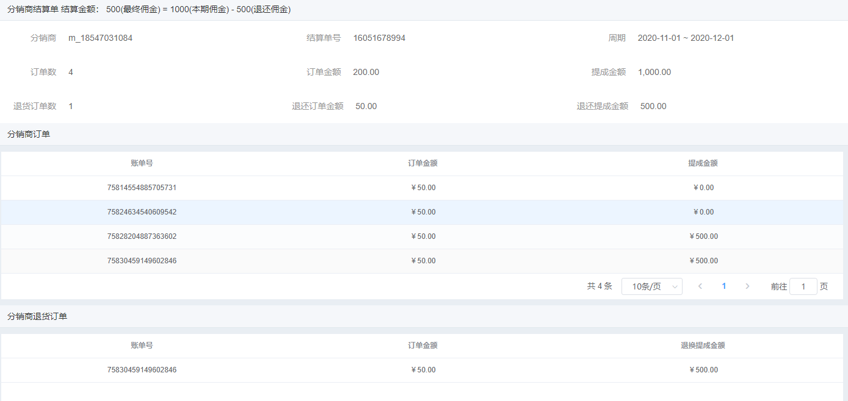Click 账单号 header in 分销商订单 table
This screenshot has width=848, height=401.
pyautogui.click(x=142, y=163)
